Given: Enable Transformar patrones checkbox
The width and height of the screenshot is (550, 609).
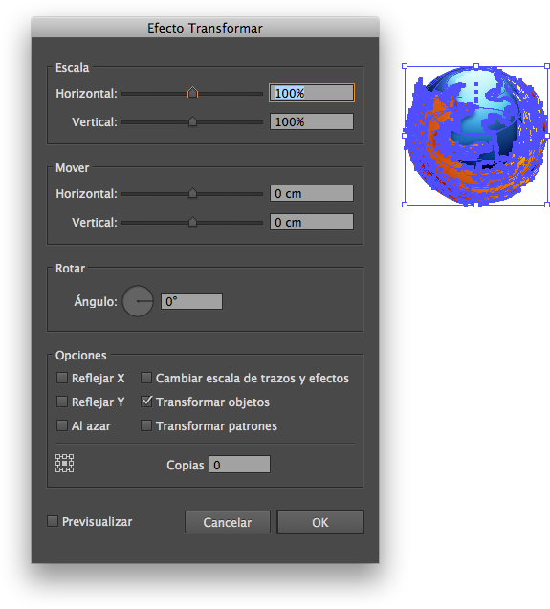Looking at the screenshot, I should [146, 425].
